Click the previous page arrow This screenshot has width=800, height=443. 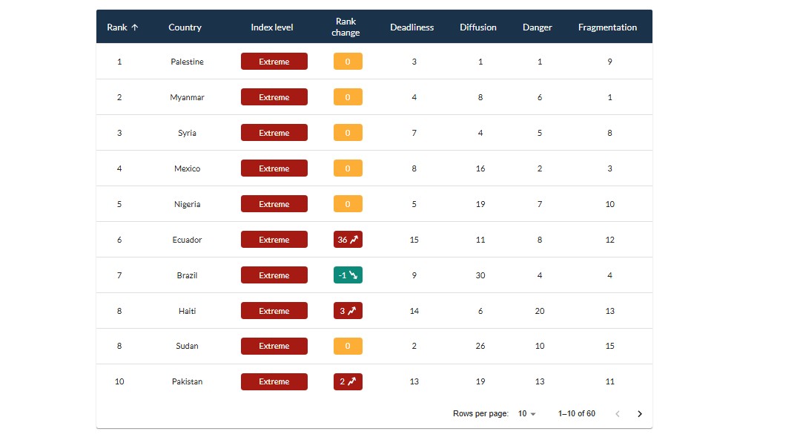point(618,414)
